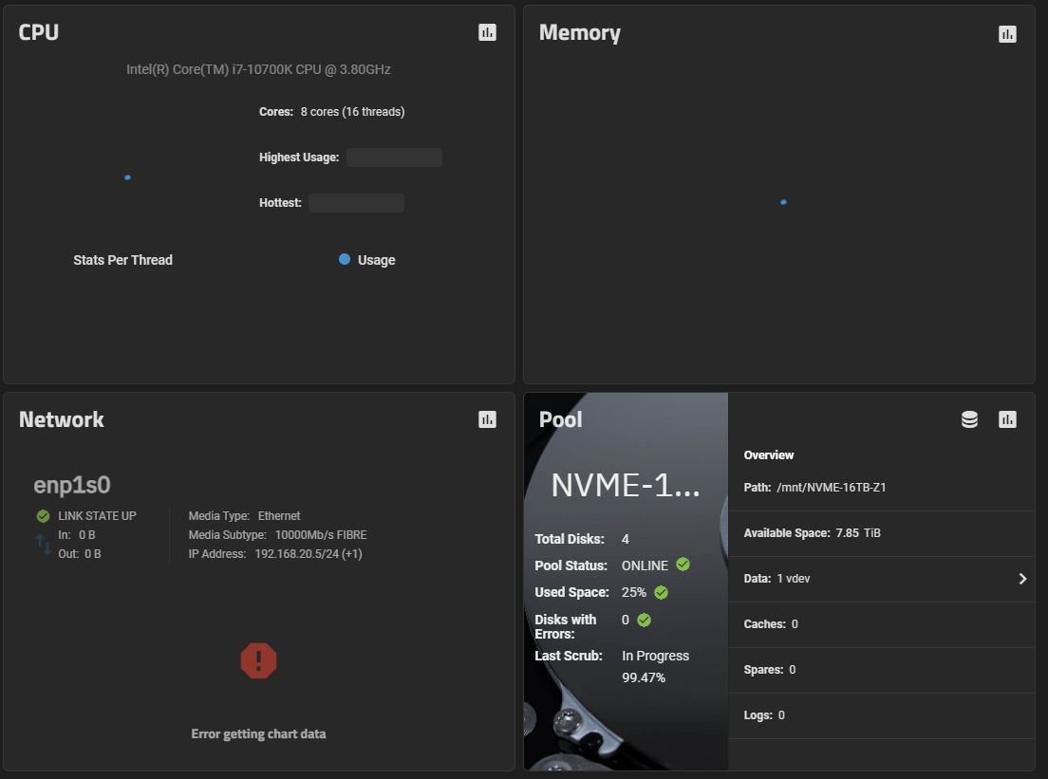Click the 8 cores (16 threads) value
Viewport: 1048px width, 779px height.
pos(352,112)
